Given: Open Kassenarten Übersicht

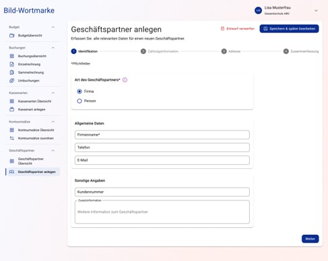Looking at the screenshot, I should pyautogui.click(x=34, y=102).
